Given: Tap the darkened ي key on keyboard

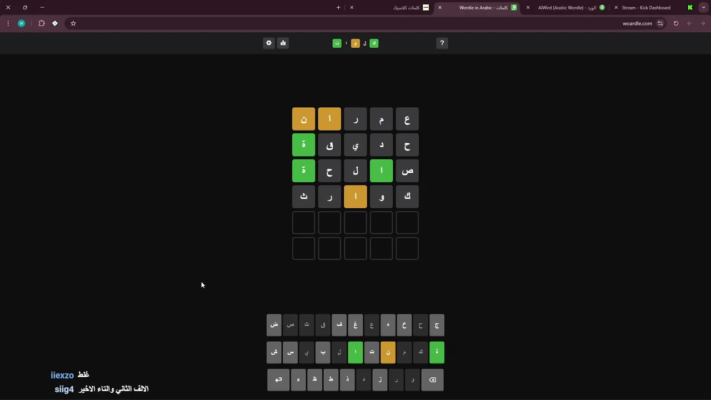Looking at the screenshot, I should coord(307,352).
